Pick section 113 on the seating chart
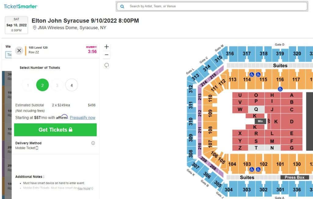This screenshot has height=199, width=313. pyautogui.click(x=233, y=80)
